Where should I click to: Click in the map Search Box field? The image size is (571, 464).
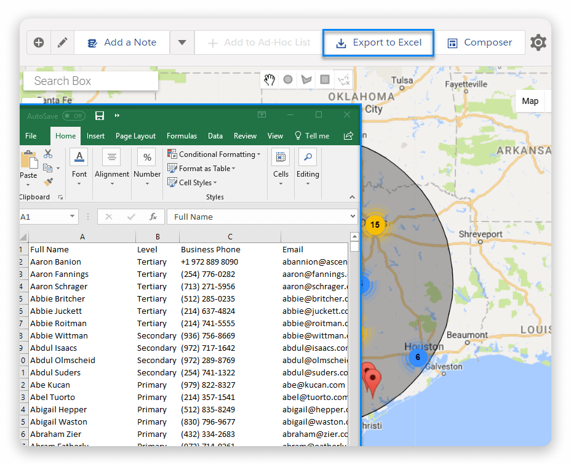click(90, 81)
